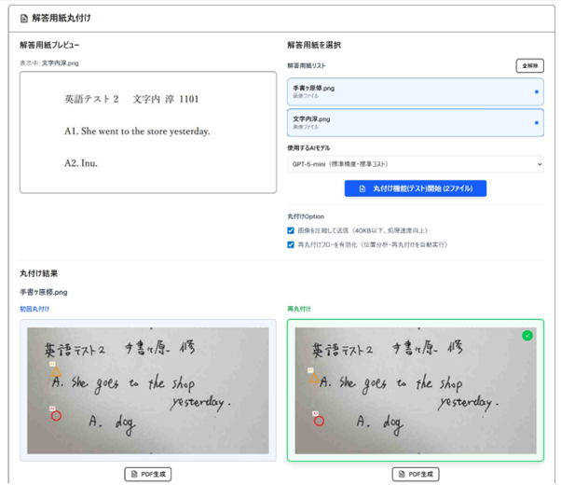Click the red circle mark in 初回丸付け image
The image size is (561, 485).
(56, 416)
